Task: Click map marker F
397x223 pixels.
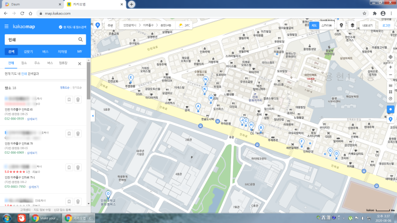Action: point(301,143)
